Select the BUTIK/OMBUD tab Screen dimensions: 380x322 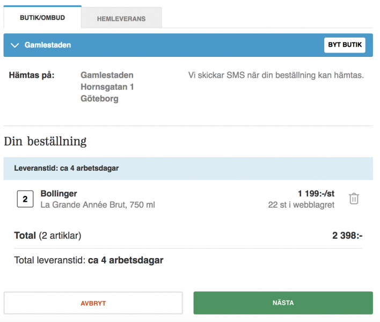(x=42, y=18)
